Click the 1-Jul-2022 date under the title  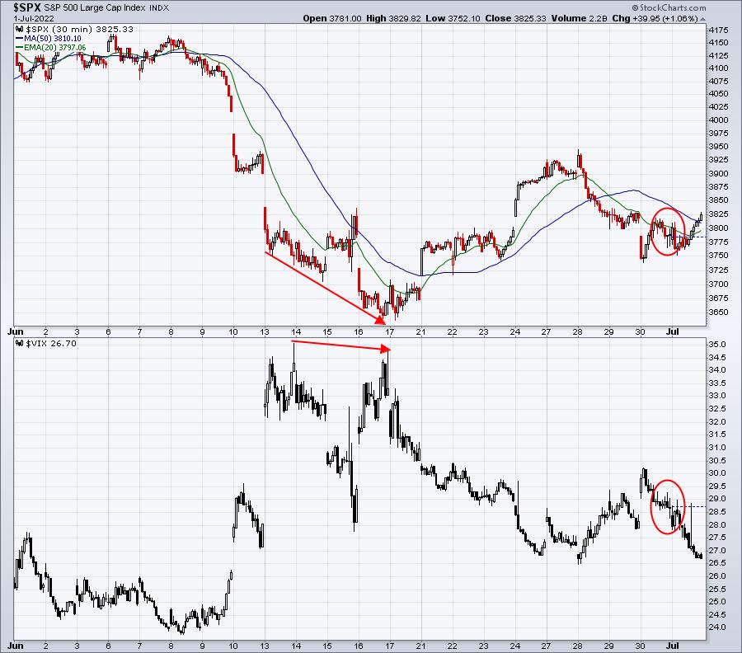tap(25, 18)
